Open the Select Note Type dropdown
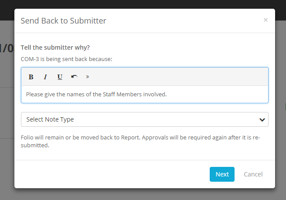 (140, 119)
